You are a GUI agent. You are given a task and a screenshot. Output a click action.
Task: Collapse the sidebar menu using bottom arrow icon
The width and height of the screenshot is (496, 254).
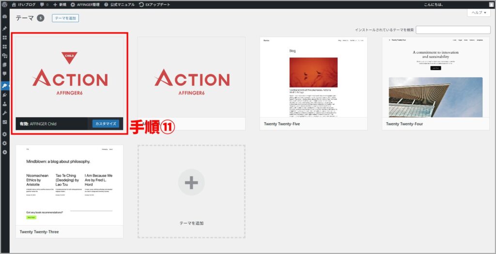pos(5,152)
